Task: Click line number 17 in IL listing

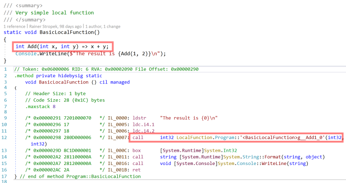Action: point(4,176)
